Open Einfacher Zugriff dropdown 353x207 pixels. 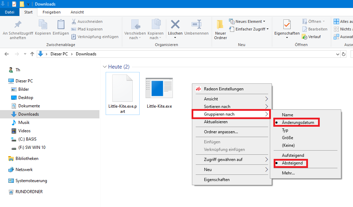[249, 29]
